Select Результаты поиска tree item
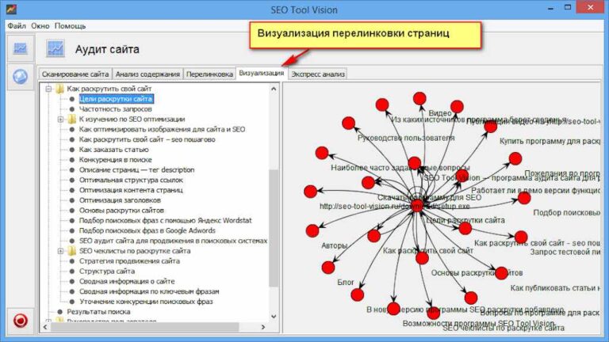609x342 pixels. [x=98, y=311]
